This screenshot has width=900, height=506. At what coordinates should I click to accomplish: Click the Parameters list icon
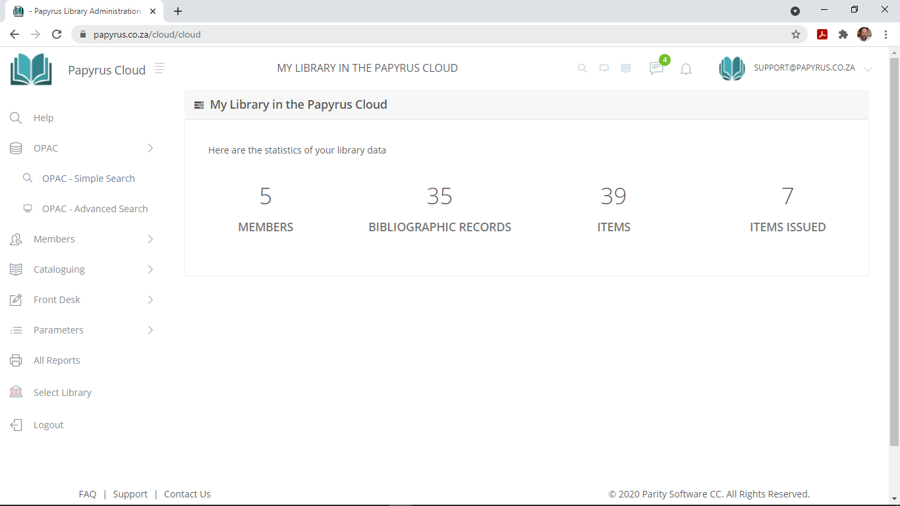tap(16, 330)
